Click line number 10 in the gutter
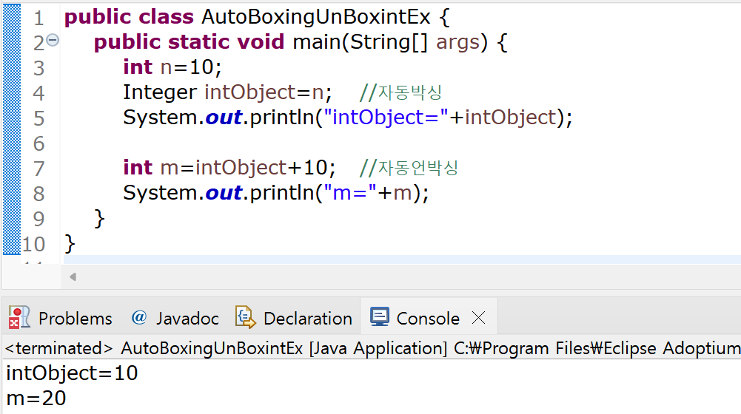741x414 pixels. click(33, 244)
